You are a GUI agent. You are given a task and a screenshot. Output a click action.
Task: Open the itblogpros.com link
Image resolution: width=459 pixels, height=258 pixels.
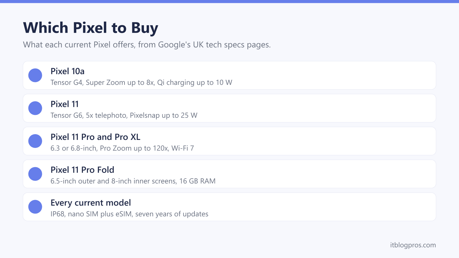413,245
